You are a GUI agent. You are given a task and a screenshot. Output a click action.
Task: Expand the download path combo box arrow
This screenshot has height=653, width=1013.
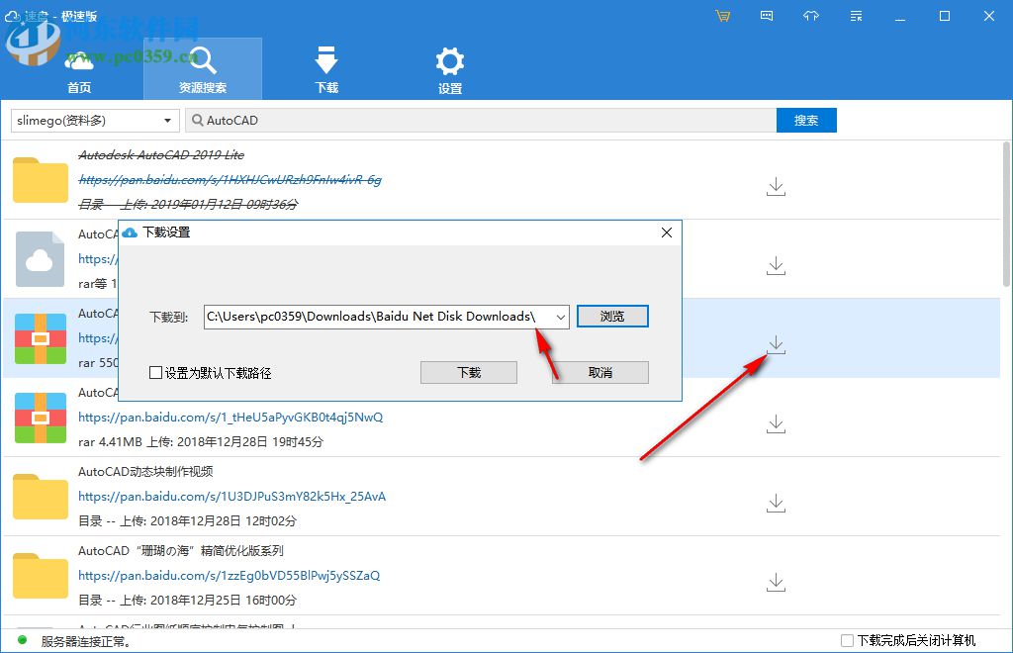[x=560, y=318]
